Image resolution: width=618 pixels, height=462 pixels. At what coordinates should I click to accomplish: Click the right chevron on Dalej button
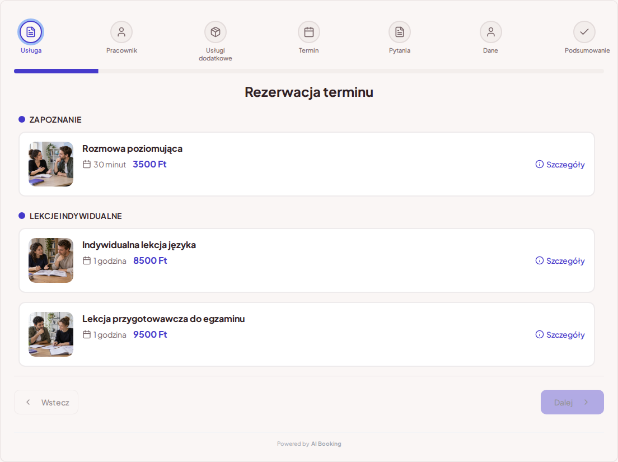click(586, 402)
